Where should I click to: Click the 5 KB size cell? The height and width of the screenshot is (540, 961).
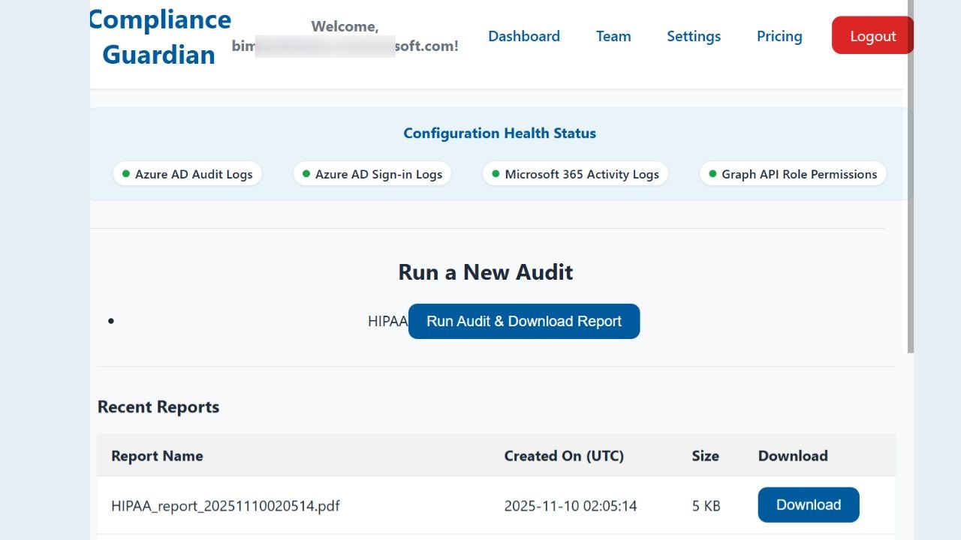[706, 506]
